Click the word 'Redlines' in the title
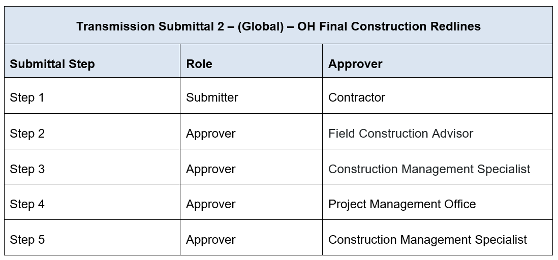This screenshot has width=558, height=260. pos(456,26)
